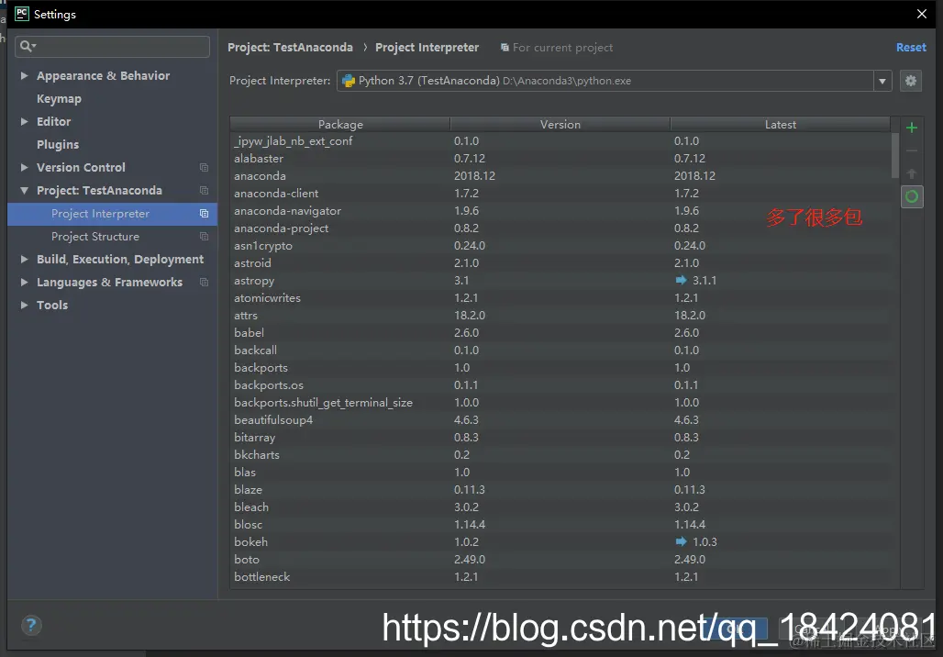The height and width of the screenshot is (657, 943).
Task: Expand the Version Control section
Action: coord(24,167)
